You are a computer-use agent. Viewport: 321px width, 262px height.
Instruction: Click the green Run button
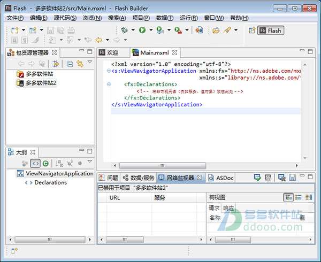click(x=142, y=30)
